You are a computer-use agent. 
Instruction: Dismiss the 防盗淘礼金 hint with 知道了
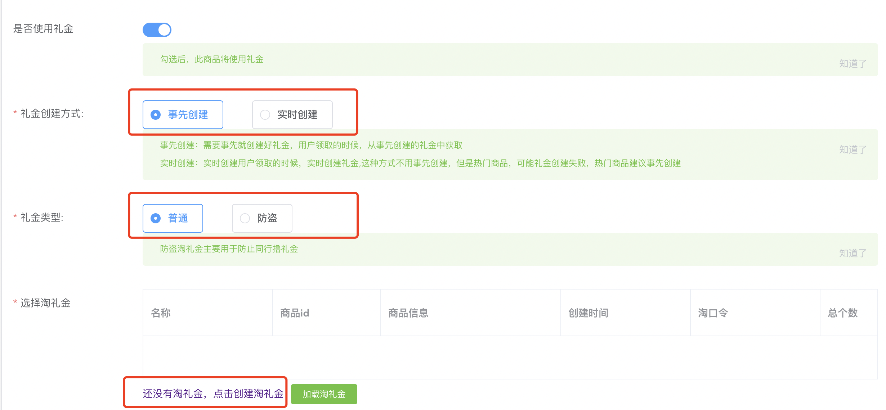pyautogui.click(x=853, y=253)
